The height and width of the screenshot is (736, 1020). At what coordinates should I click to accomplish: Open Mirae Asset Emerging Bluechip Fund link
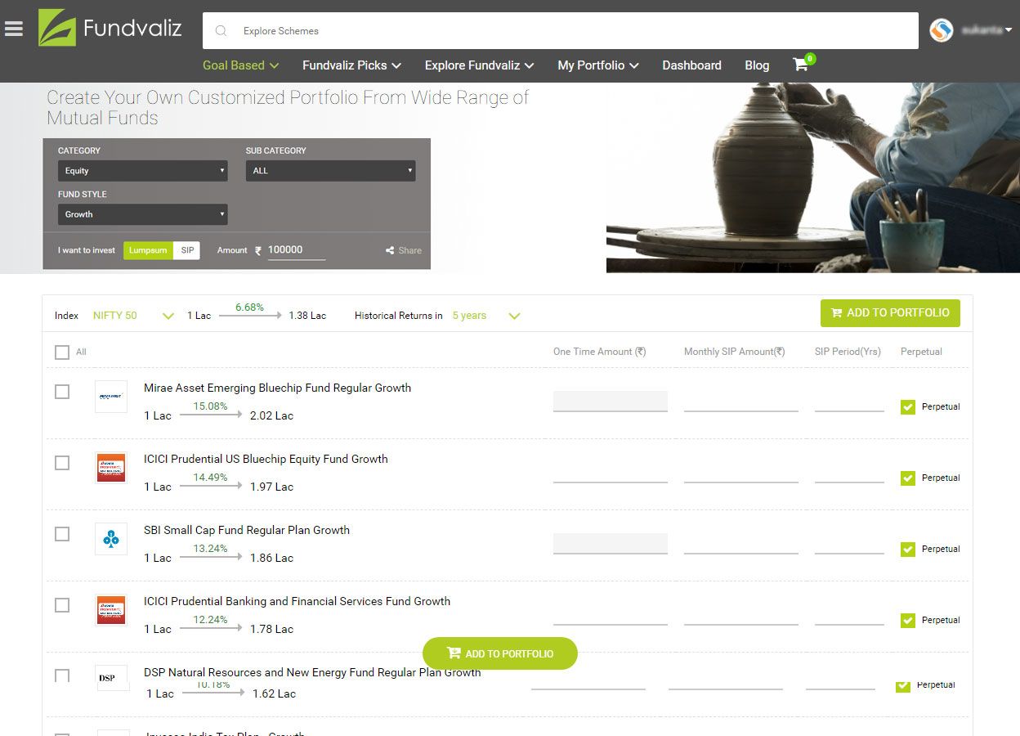pos(277,388)
